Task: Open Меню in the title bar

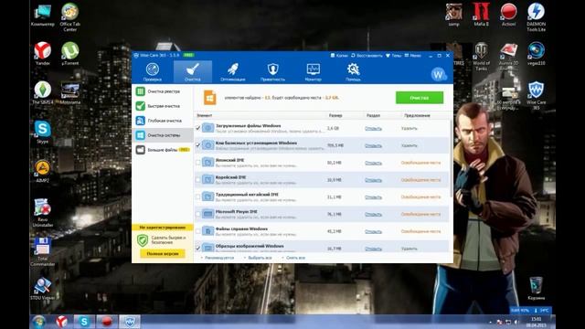Action: [x=412, y=55]
